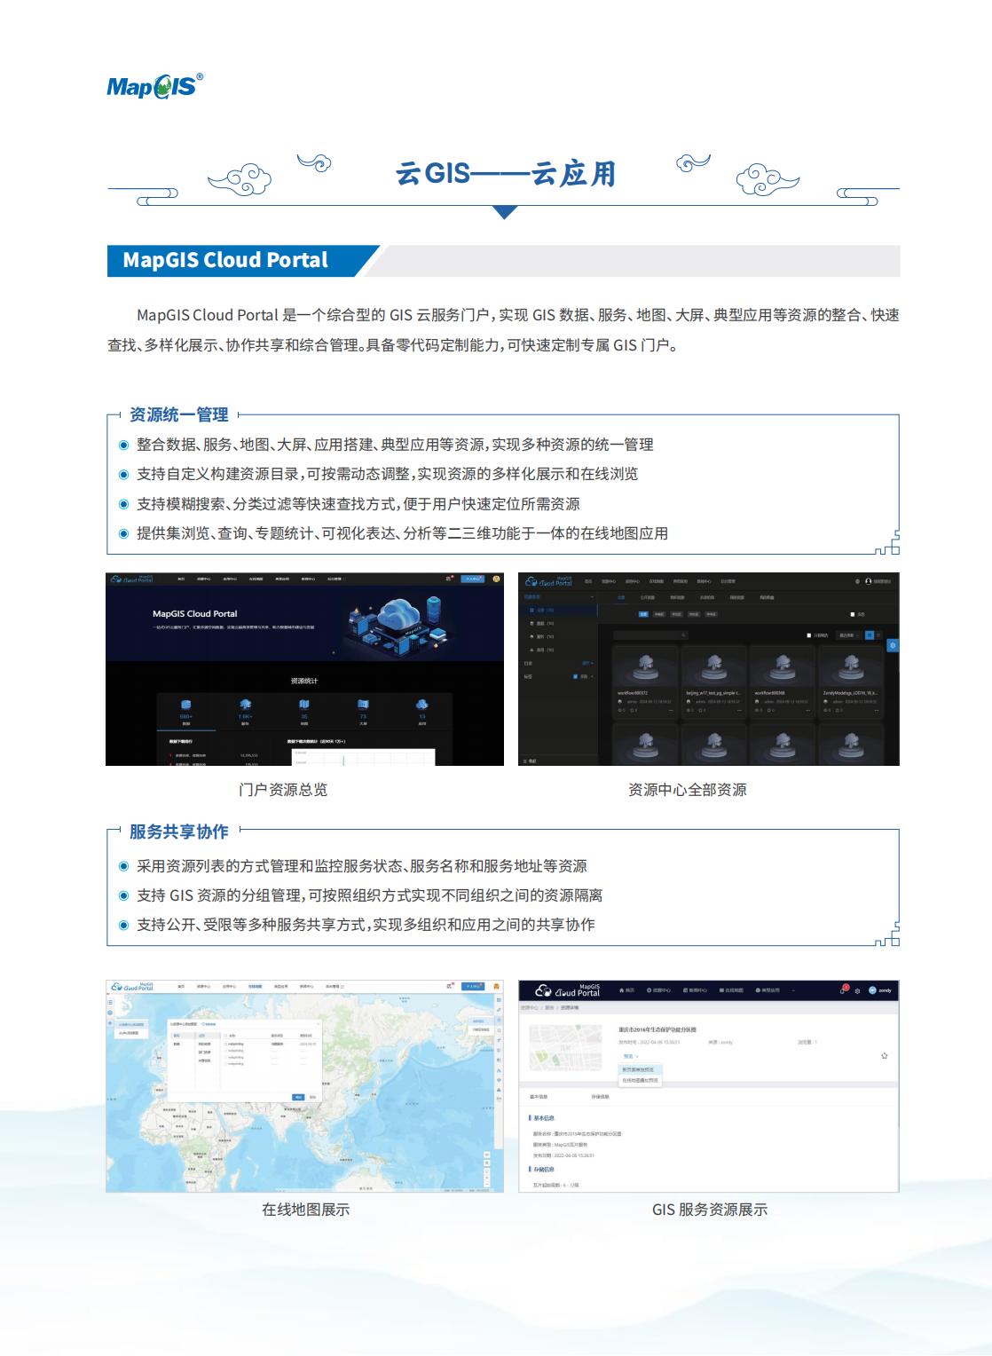992x1356 pixels.
Task: Open notifications icon in the dark portal home header
Action: [449, 579]
